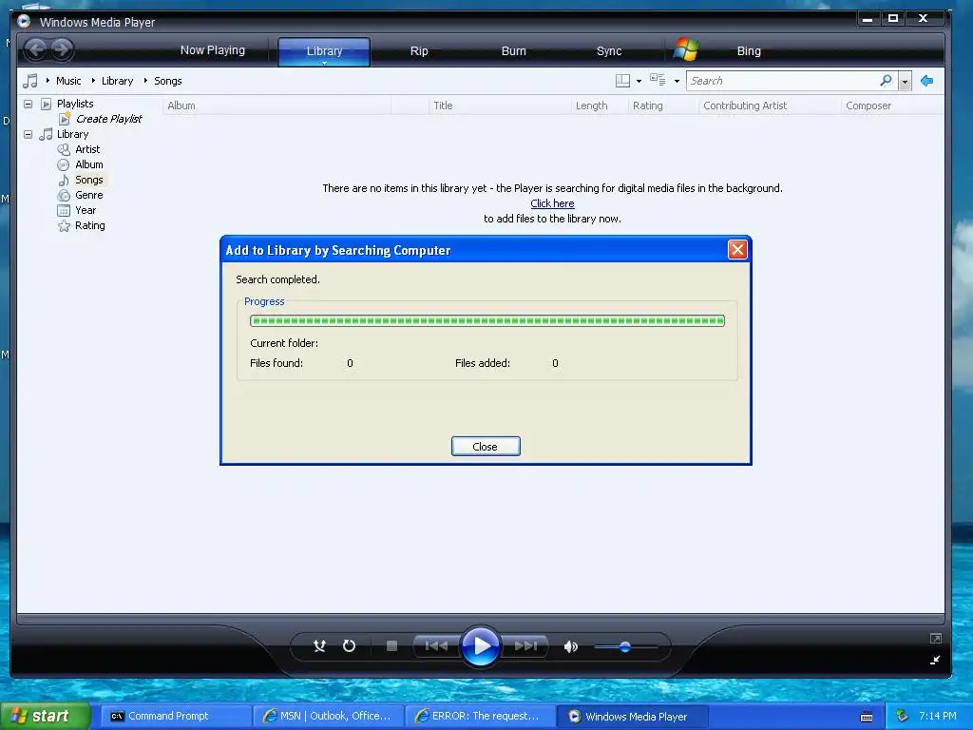Expand the Songs breadcrumb arrow
This screenshot has height=730, width=973.
tap(145, 81)
